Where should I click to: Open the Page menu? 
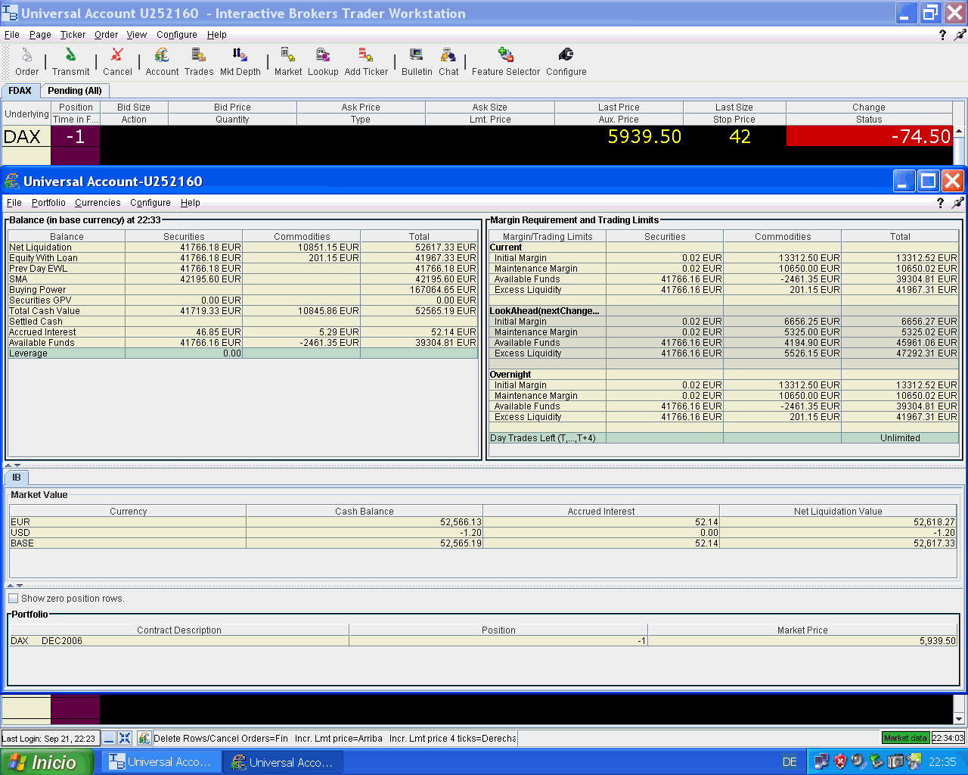[40, 35]
